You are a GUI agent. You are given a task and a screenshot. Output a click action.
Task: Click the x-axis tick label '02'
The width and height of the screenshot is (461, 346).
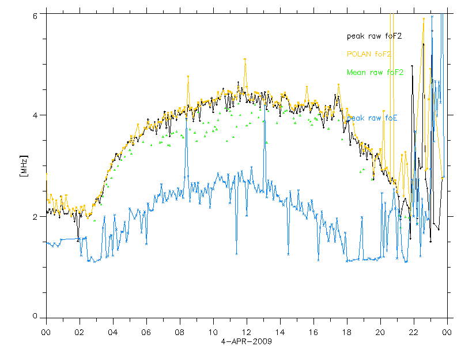80,333
